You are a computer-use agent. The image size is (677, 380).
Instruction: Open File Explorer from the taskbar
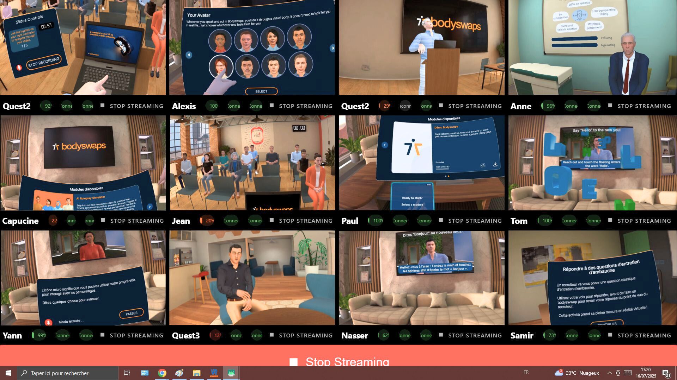point(196,373)
